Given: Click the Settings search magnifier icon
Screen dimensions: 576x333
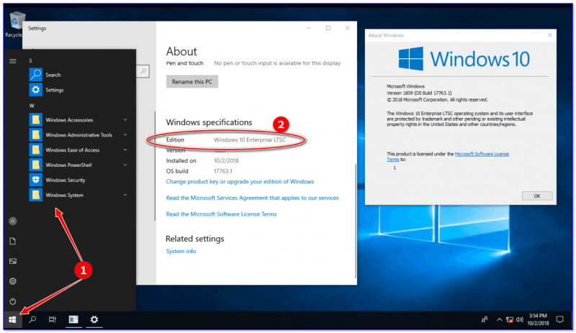Looking at the screenshot, I should click(143, 71).
